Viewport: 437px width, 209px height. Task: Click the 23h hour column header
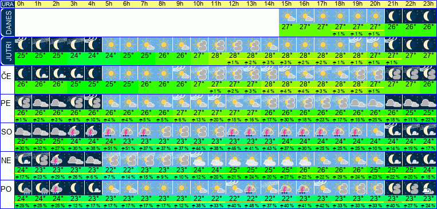(428, 4)
